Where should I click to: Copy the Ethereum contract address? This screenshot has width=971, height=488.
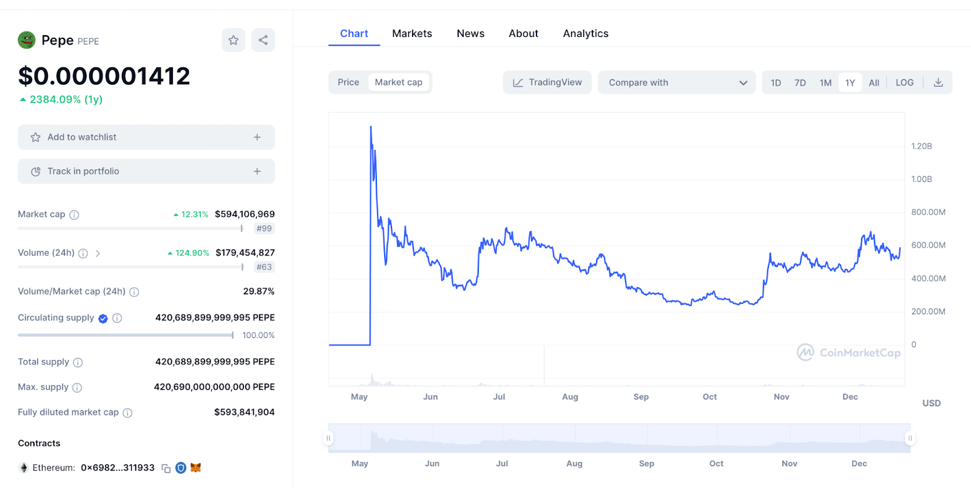[x=166, y=469]
